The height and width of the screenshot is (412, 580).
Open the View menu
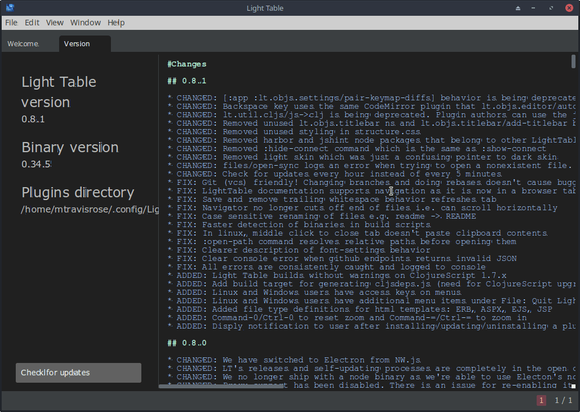tap(55, 23)
